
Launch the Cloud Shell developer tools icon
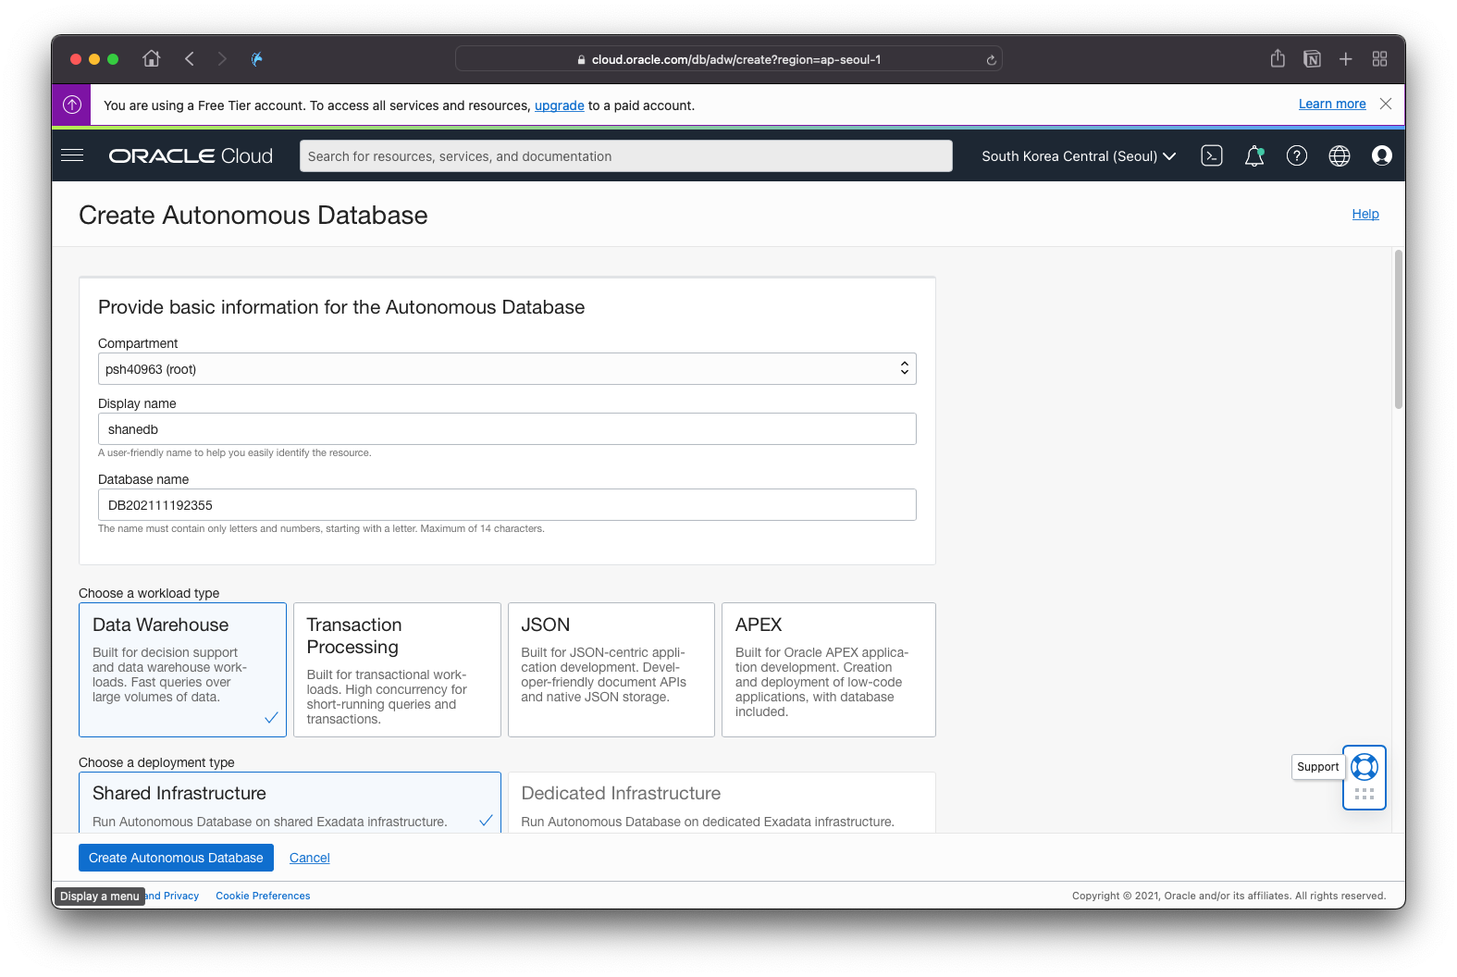1212,155
